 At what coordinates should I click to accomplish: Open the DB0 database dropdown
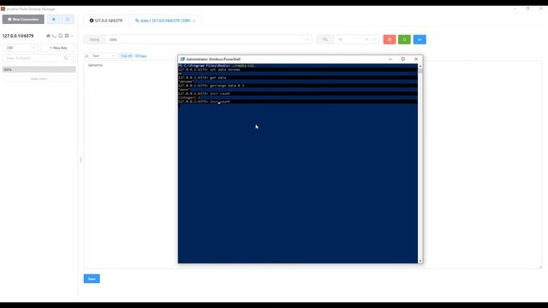tap(20, 48)
